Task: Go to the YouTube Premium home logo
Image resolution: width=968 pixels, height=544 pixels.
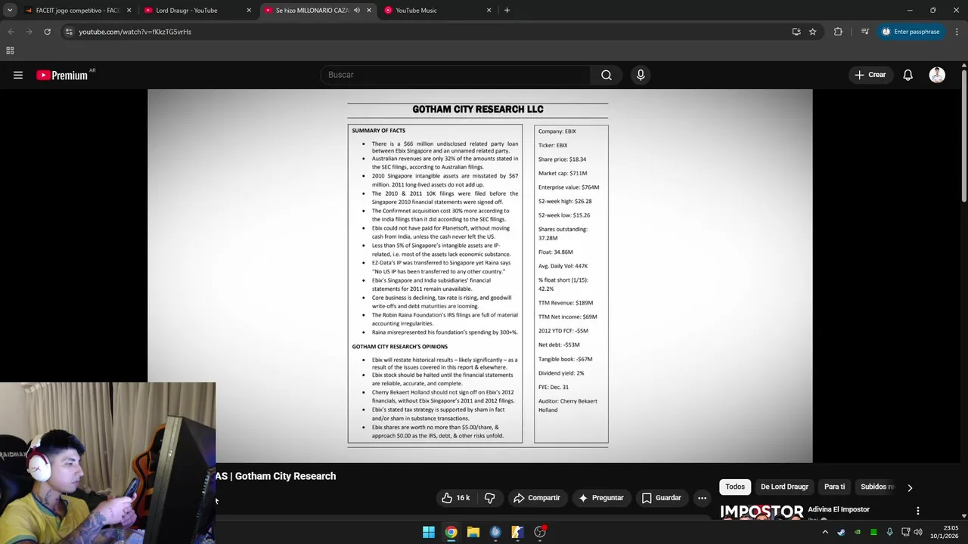Action: 62,75
